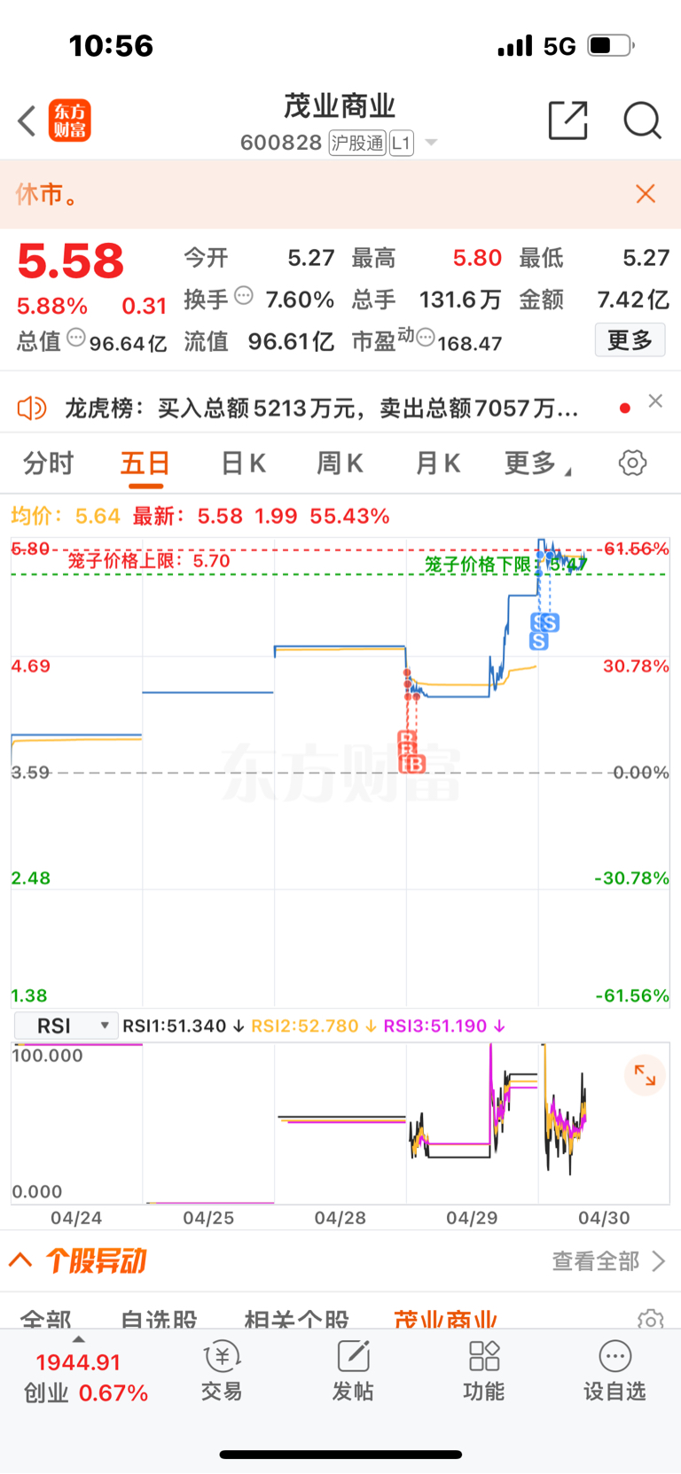Open the RSI indicator dropdown
Viewport: 681px width, 1474px height.
coord(67,1026)
